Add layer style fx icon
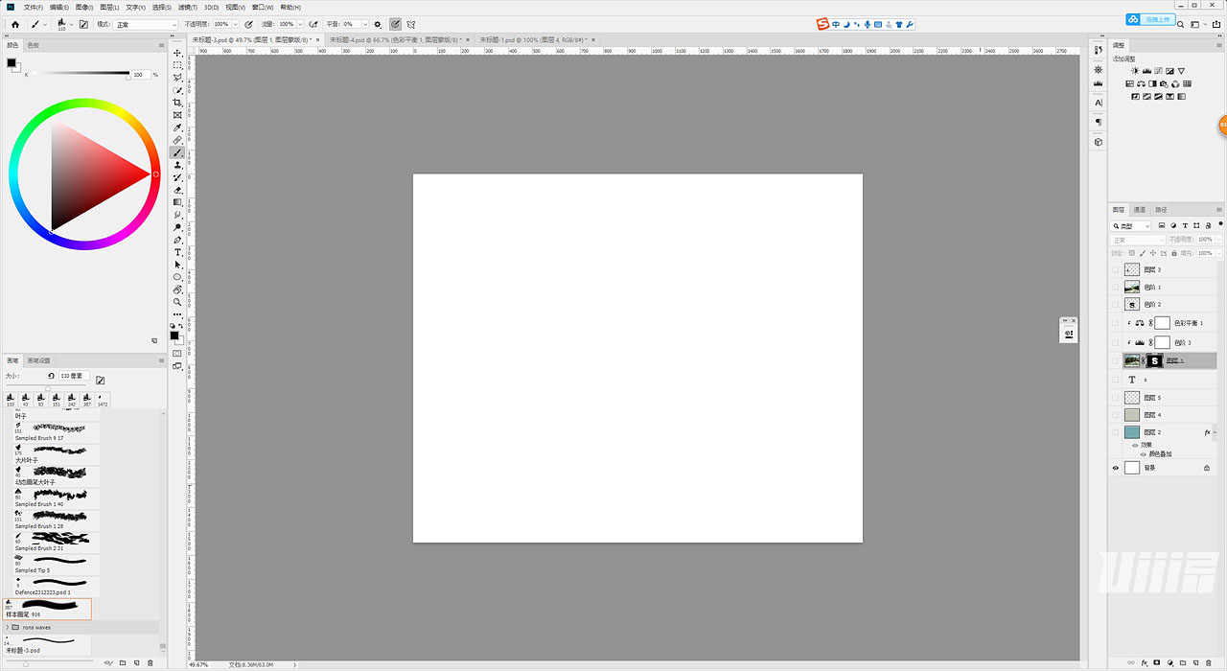 tap(1145, 662)
